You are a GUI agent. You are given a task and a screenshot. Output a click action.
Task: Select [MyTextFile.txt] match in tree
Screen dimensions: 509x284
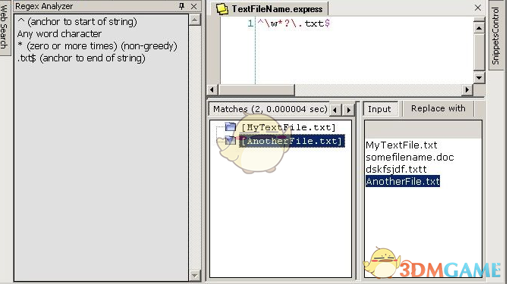pyautogui.click(x=288, y=127)
